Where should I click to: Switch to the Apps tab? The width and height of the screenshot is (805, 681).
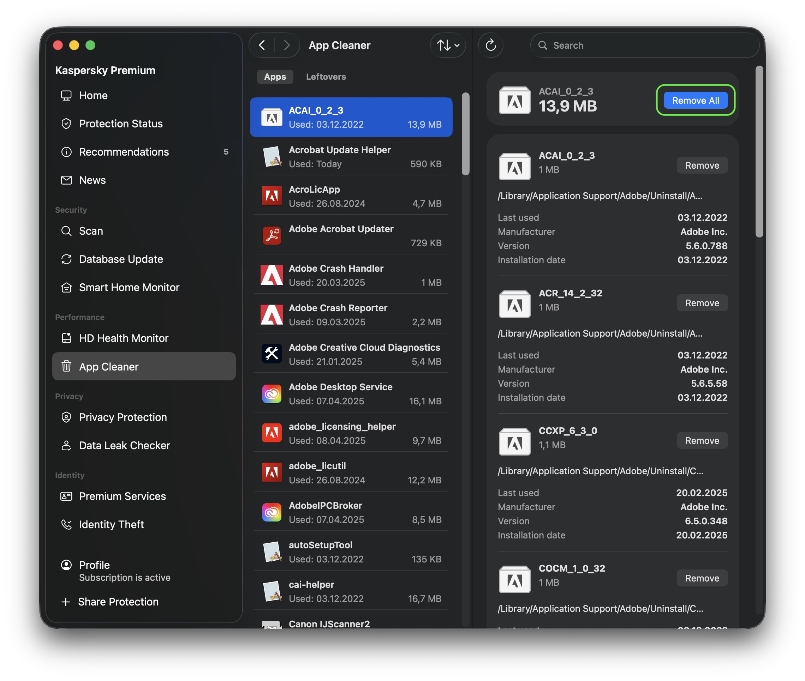(275, 77)
